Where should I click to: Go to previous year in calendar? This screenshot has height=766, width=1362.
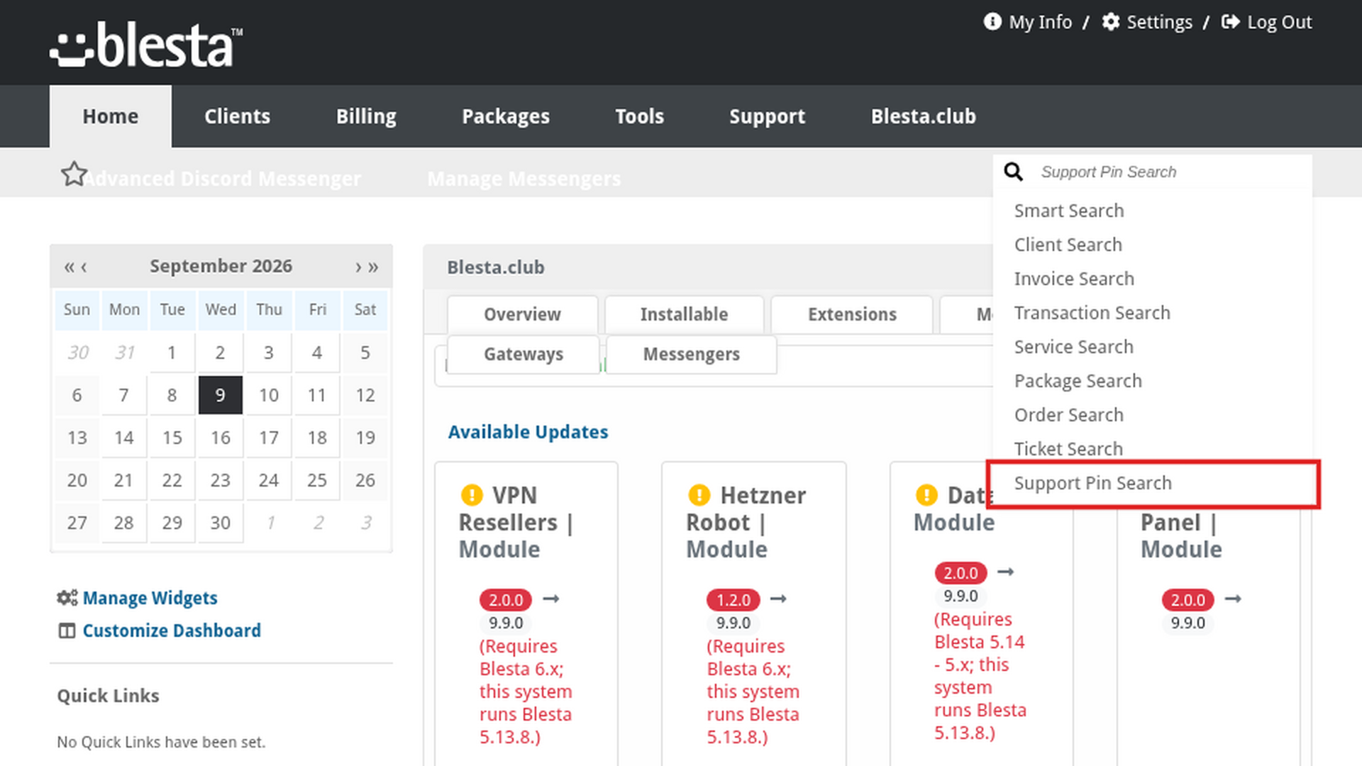(69, 267)
